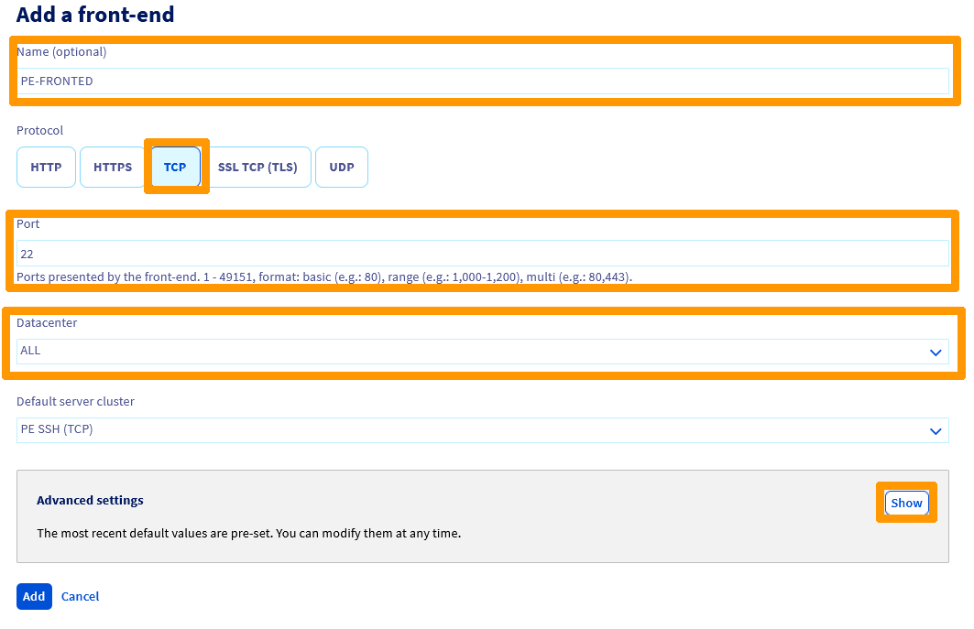Select the TCP protocol option

[x=174, y=167]
